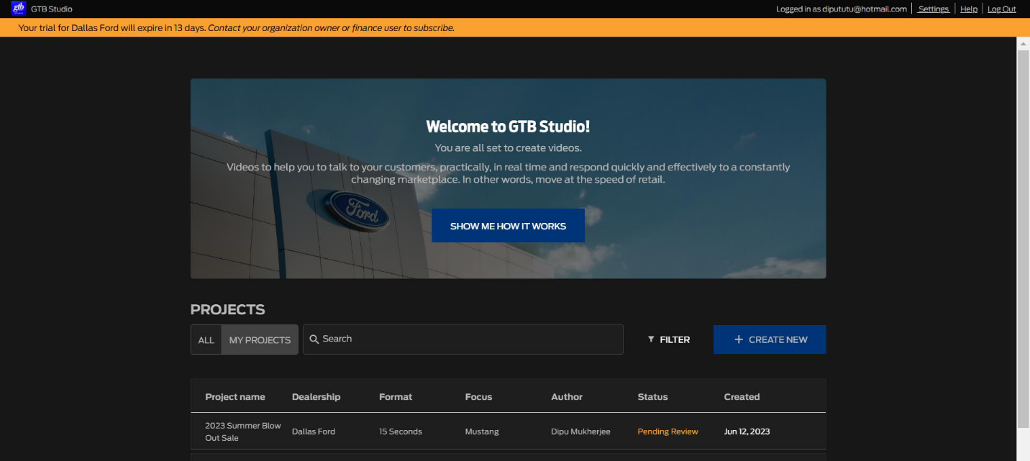Click the CREATE NEW button

coord(770,339)
